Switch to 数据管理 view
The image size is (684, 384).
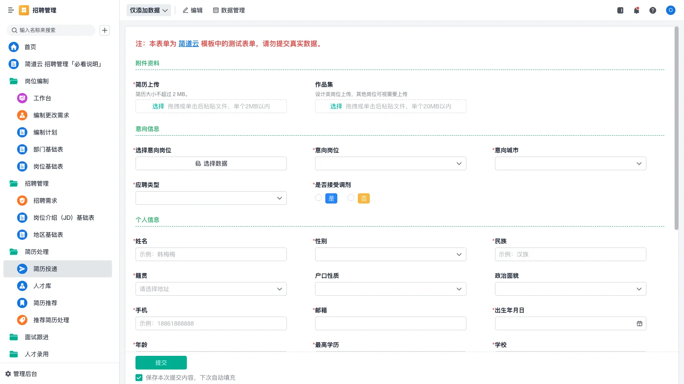pyautogui.click(x=229, y=10)
